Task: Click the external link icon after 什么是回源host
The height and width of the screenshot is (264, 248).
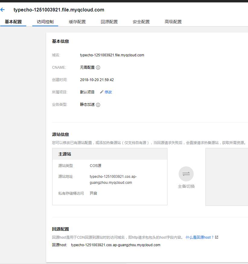Action: [x=217, y=237]
